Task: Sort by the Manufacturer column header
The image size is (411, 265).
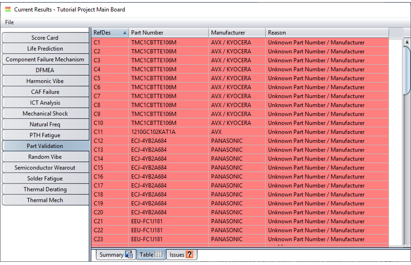Action: pyautogui.click(x=237, y=32)
